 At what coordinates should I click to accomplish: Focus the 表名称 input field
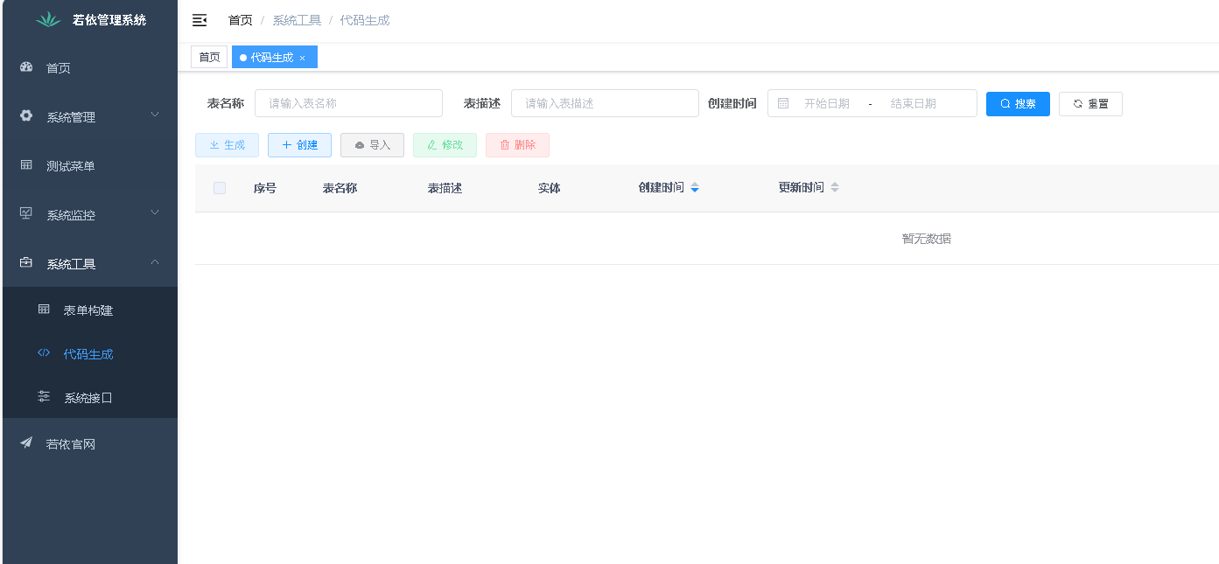348,103
